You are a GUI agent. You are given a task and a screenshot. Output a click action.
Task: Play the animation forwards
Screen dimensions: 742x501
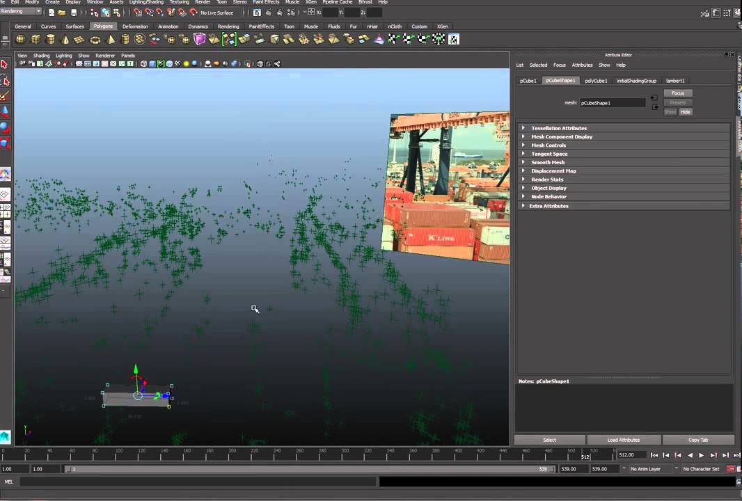click(702, 455)
